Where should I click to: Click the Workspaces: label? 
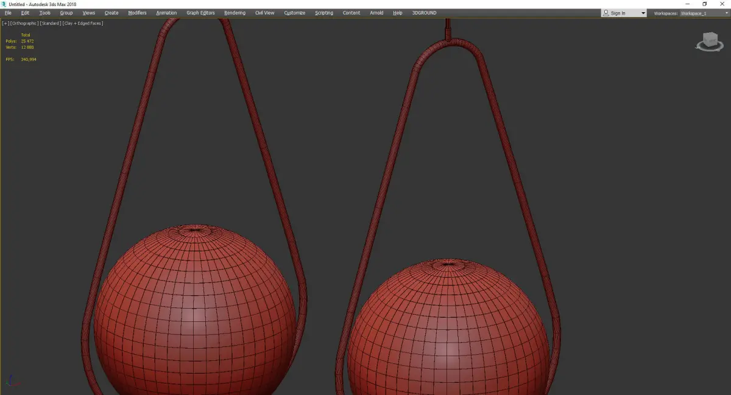click(x=666, y=13)
